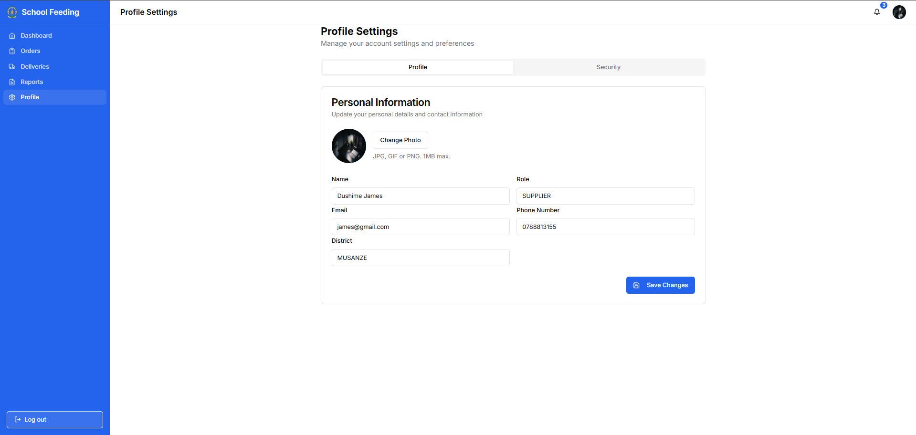
Task: Click the log out arrow icon
Action: click(18, 419)
